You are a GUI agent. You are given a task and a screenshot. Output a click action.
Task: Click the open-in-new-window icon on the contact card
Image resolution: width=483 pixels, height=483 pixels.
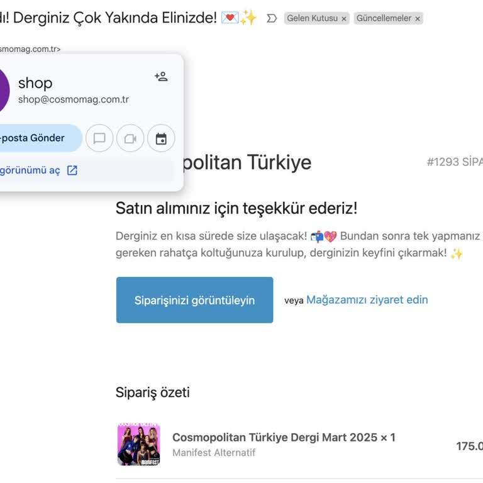(72, 170)
